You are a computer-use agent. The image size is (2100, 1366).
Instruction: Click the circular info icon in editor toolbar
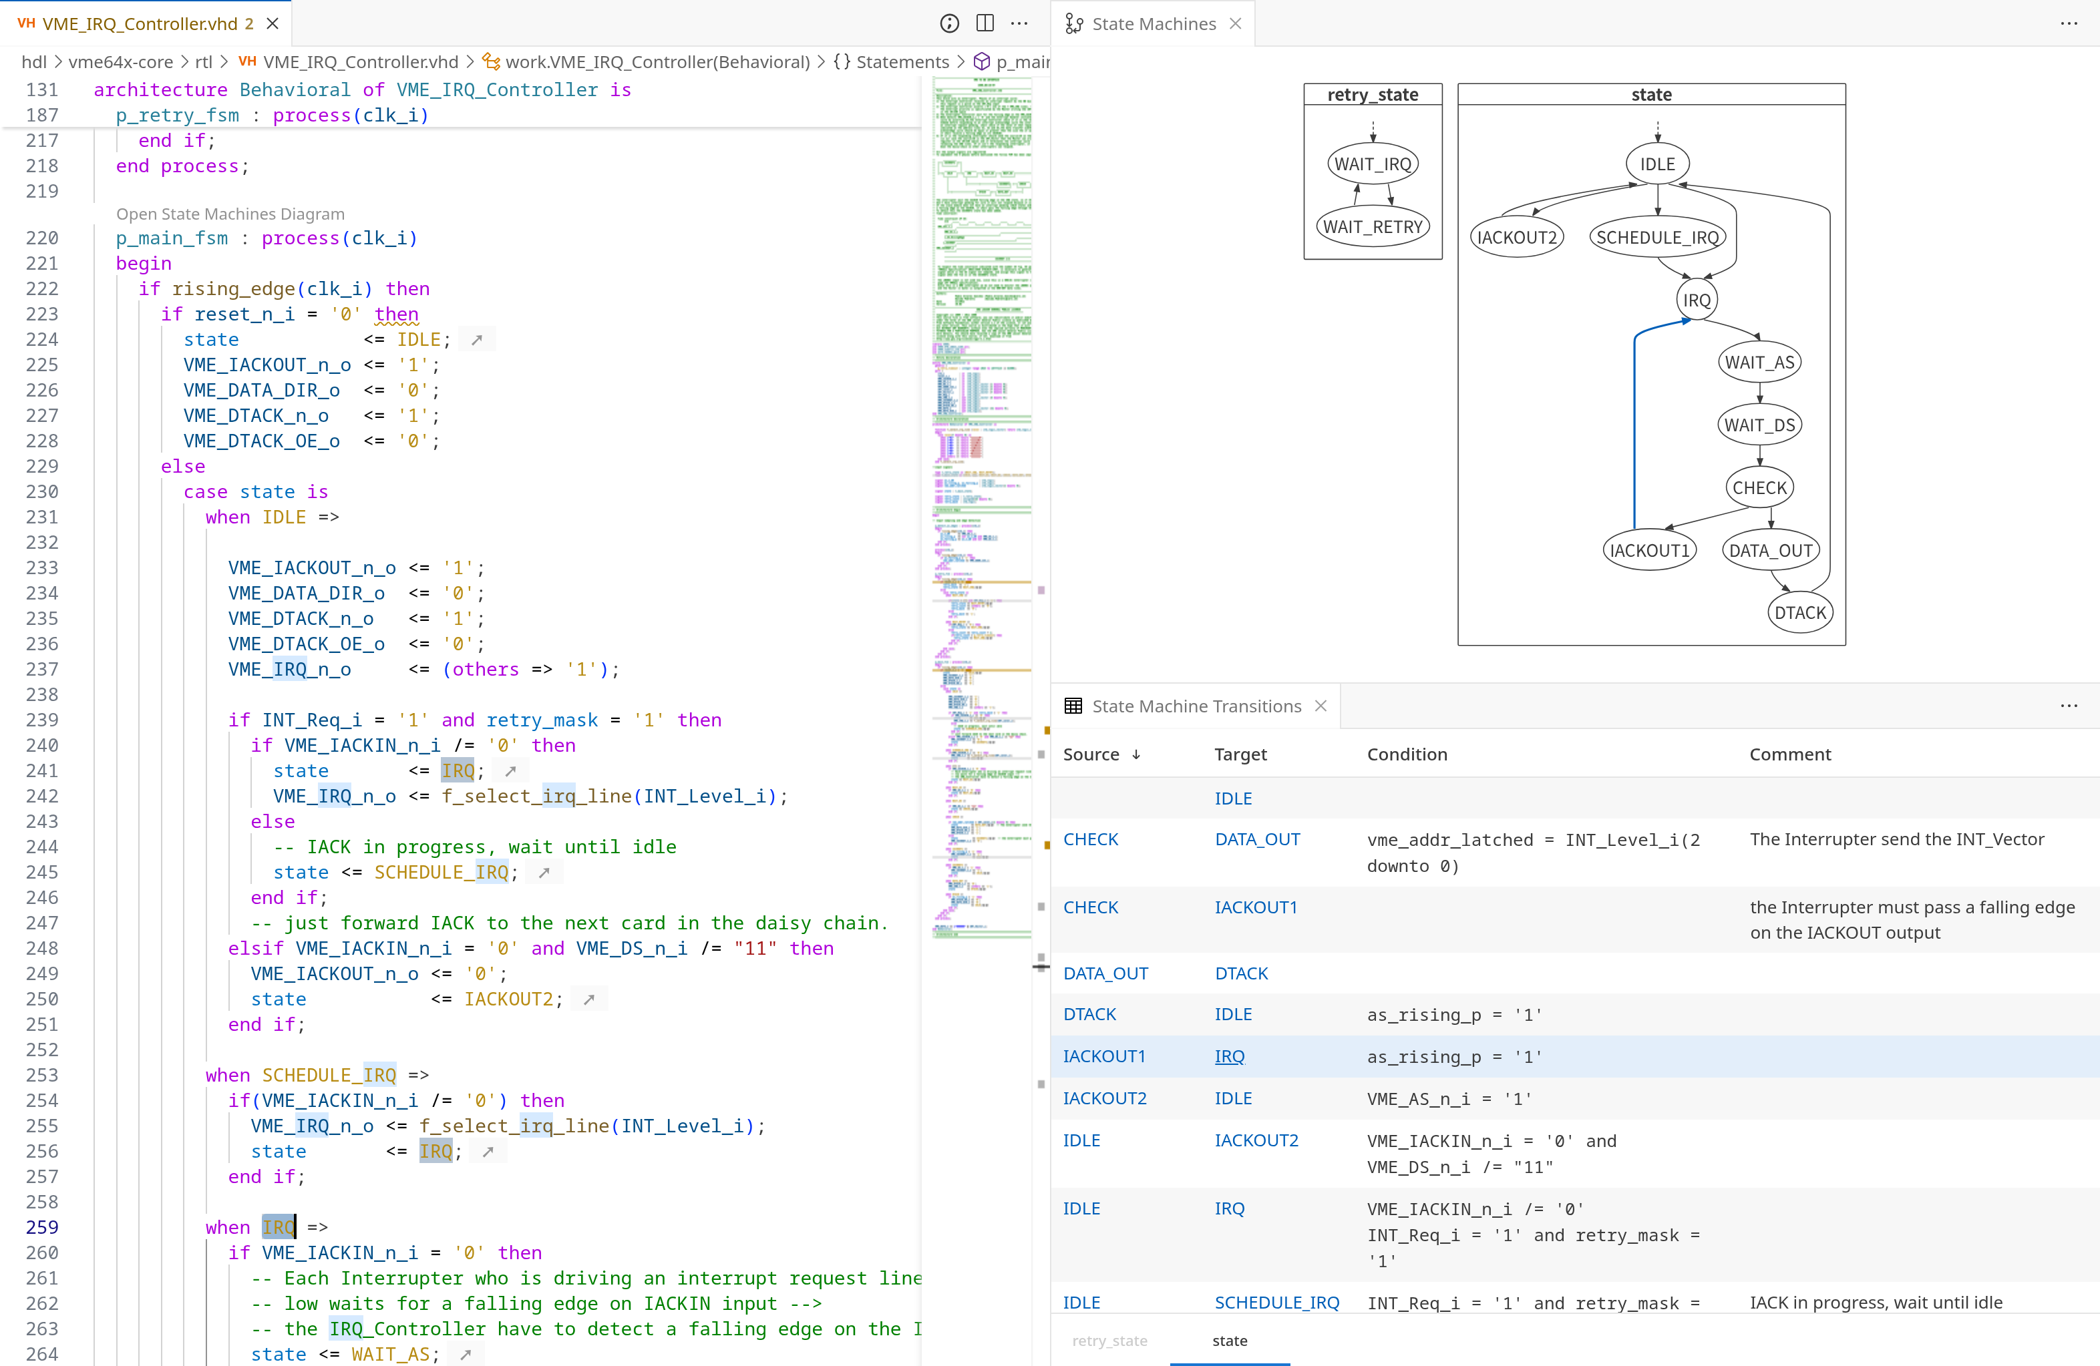click(x=949, y=24)
